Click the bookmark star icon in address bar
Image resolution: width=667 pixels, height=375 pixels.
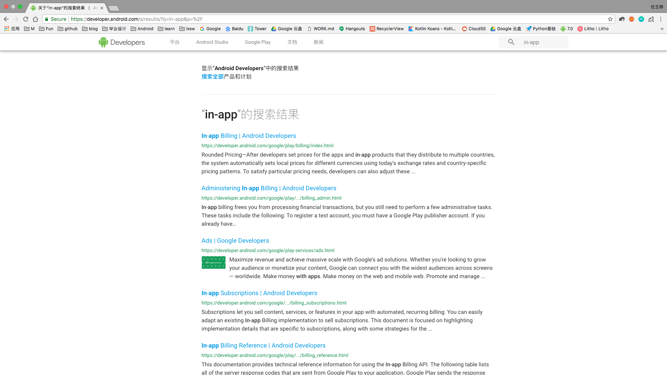[x=610, y=19]
